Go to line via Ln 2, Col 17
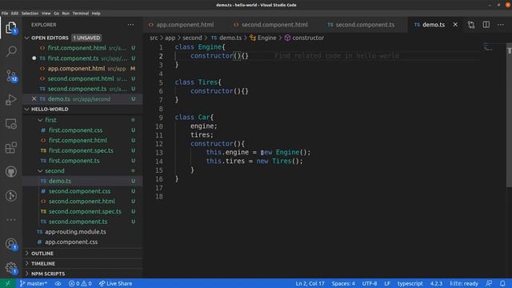512x288 pixels. (x=310, y=283)
